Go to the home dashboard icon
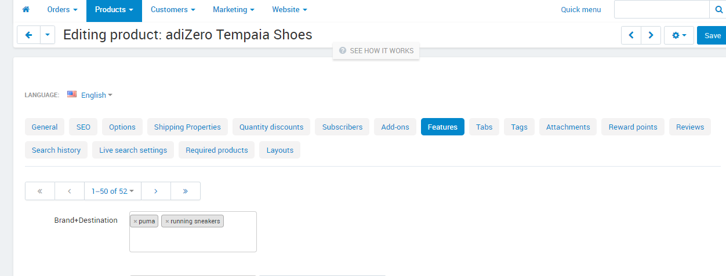Viewport: 726px width, 276px height. point(26,9)
